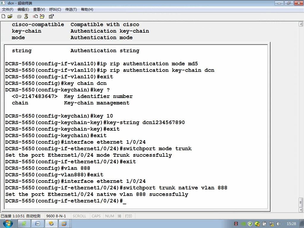Click the terminal scrollbar down arrow
The width and height of the screenshot is (304, 228).
tap(301, 210)
